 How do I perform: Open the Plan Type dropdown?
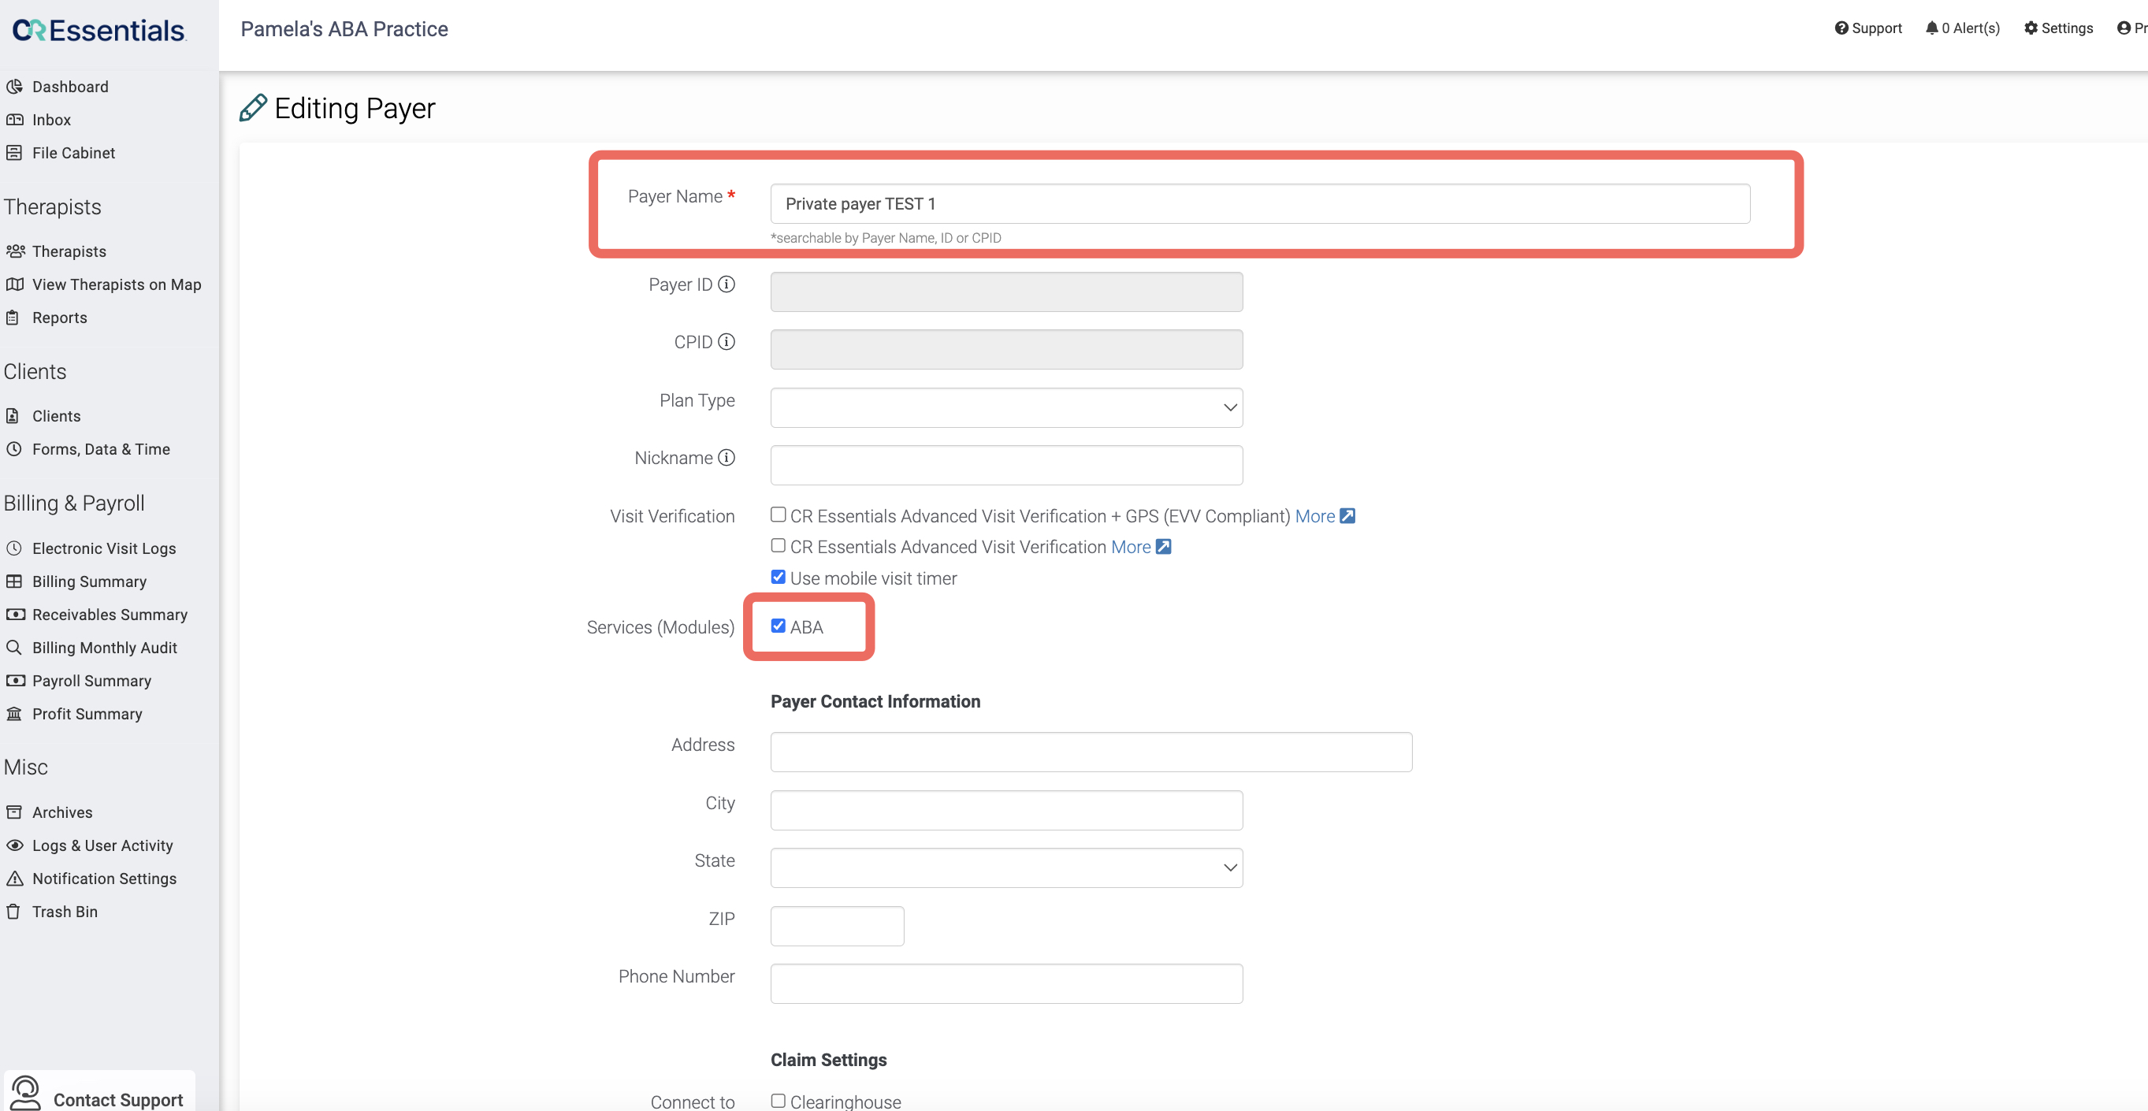(x=1005, y=408)
